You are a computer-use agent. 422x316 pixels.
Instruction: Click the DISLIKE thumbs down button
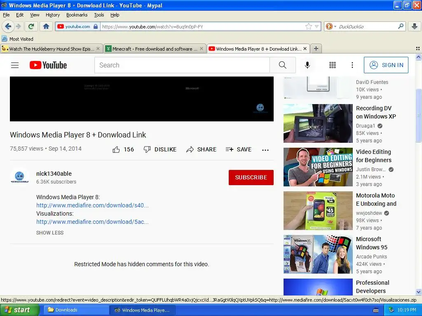tap(160, 149)
